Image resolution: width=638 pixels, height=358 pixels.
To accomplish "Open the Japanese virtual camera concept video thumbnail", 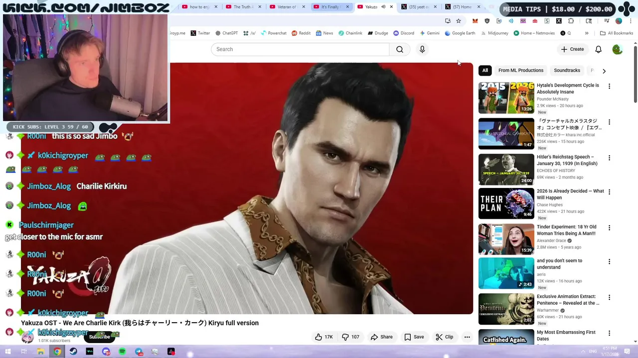I will point(506,134).
